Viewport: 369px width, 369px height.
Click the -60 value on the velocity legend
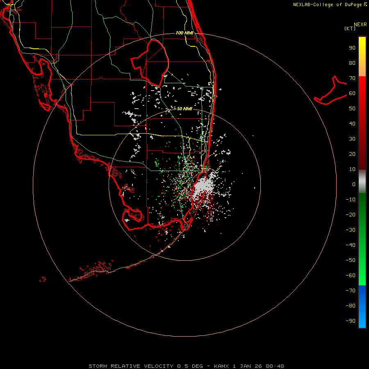(351, 276)
